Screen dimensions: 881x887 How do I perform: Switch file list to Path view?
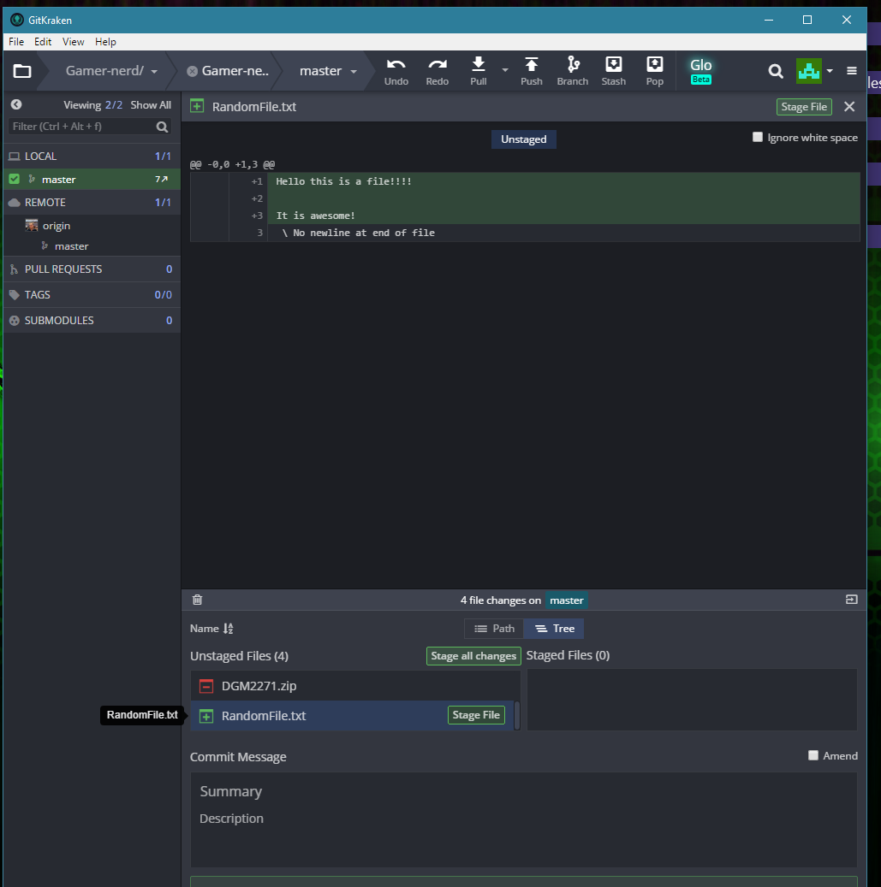point(494,629)
